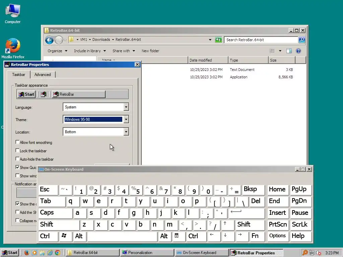This screenshot has width=343, height=257.
Task: Switch to the Advanced tab in RetroBar Properties
Action: 43,75
